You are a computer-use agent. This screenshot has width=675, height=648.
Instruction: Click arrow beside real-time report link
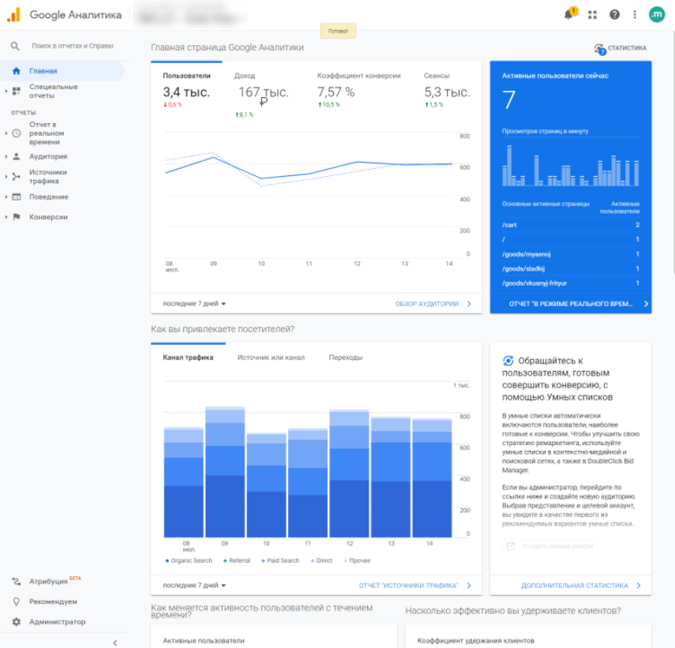tap(646, 304)
